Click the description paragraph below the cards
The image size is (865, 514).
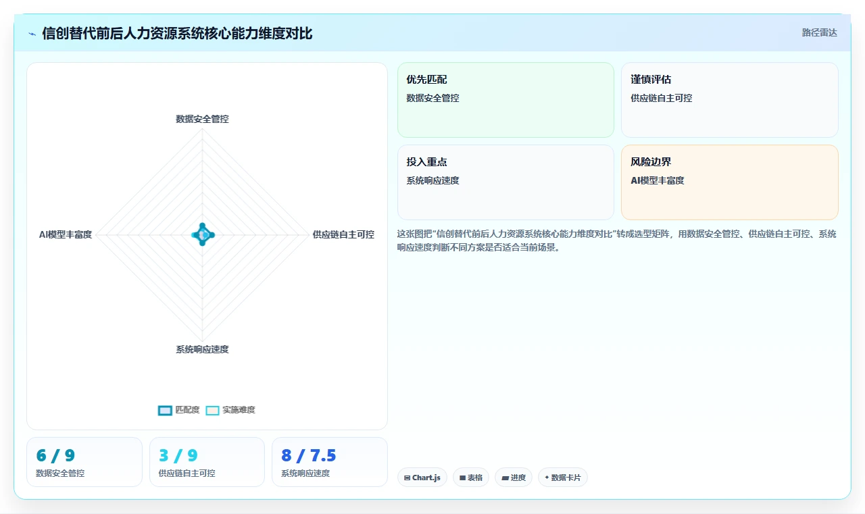pos(617,240)
